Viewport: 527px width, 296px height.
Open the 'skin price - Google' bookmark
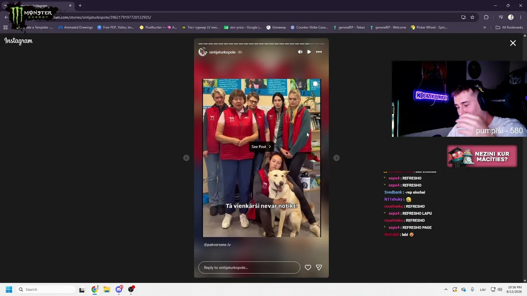(243, 28)
